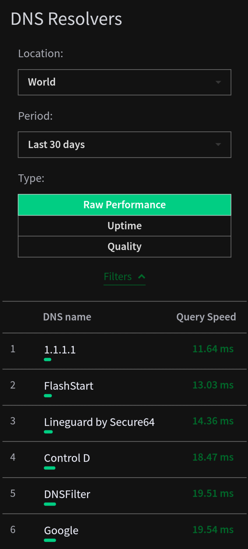Switch type to Quality
The image size is (248, 549).
124,247
